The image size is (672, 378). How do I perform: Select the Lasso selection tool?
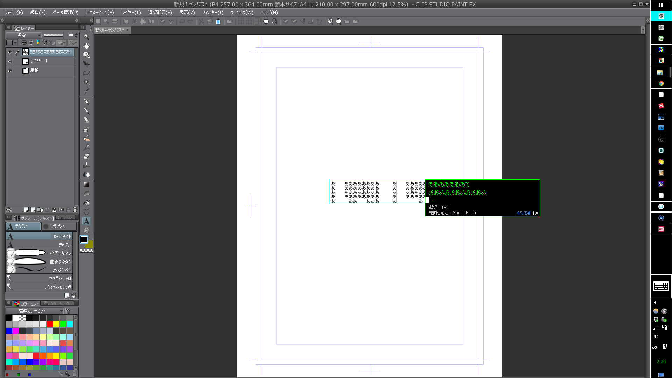[86, 73]
